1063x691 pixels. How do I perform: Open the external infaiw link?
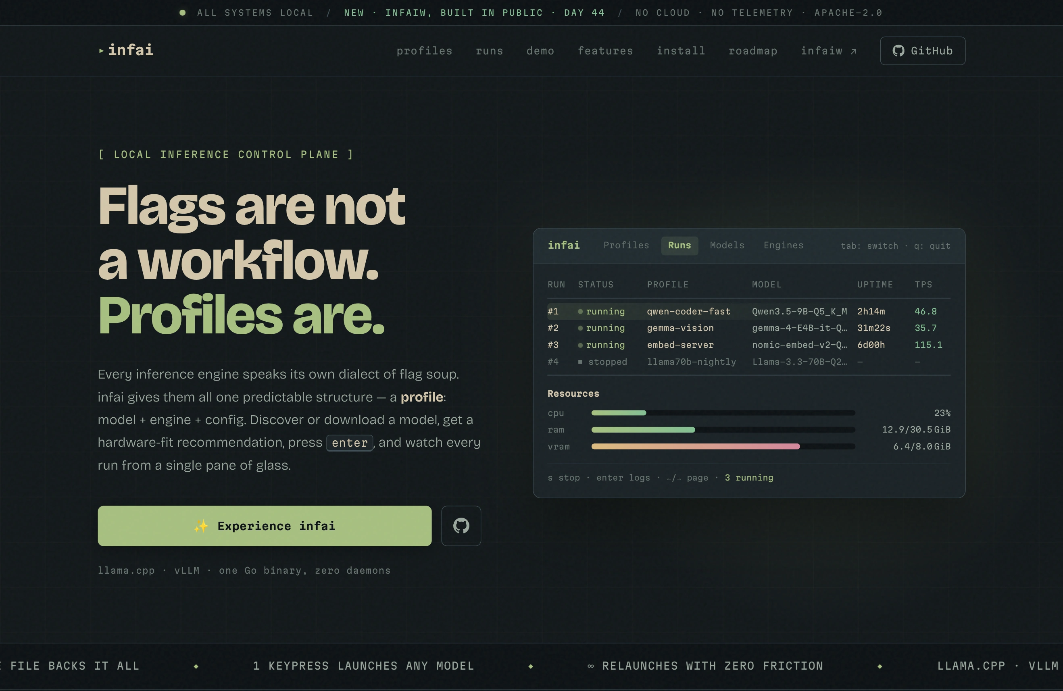click(829, 51)
